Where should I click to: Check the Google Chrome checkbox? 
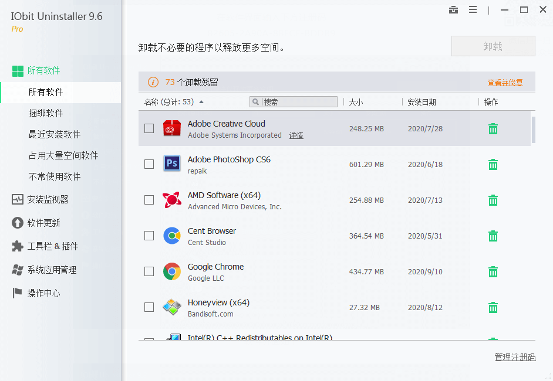149,271
